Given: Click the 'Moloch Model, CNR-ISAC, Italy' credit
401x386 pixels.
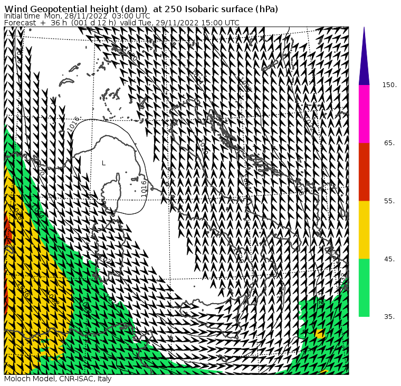Looking at the screenshot, I should pyautogui.click(x=58, y=379).
